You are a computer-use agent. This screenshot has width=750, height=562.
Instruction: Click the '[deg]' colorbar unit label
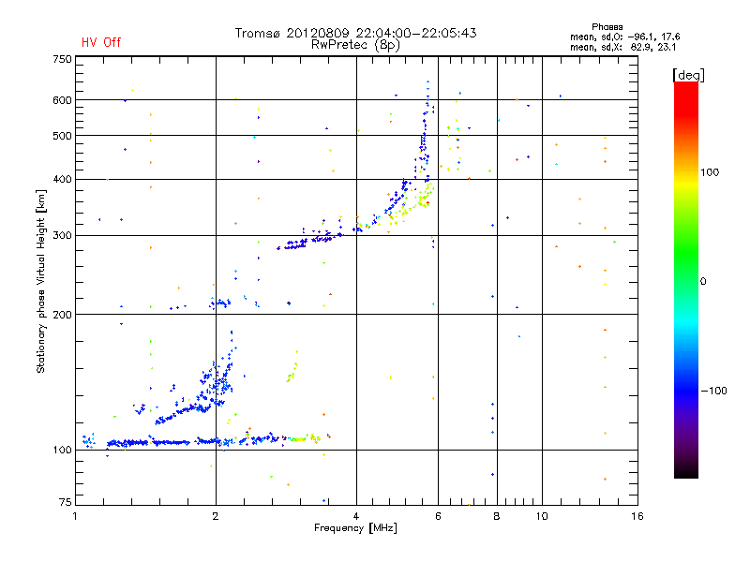pos(688,75)
